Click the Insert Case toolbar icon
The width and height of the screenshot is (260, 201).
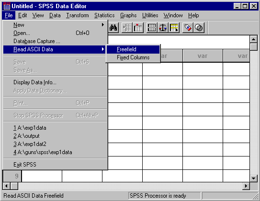click(127, 28)
